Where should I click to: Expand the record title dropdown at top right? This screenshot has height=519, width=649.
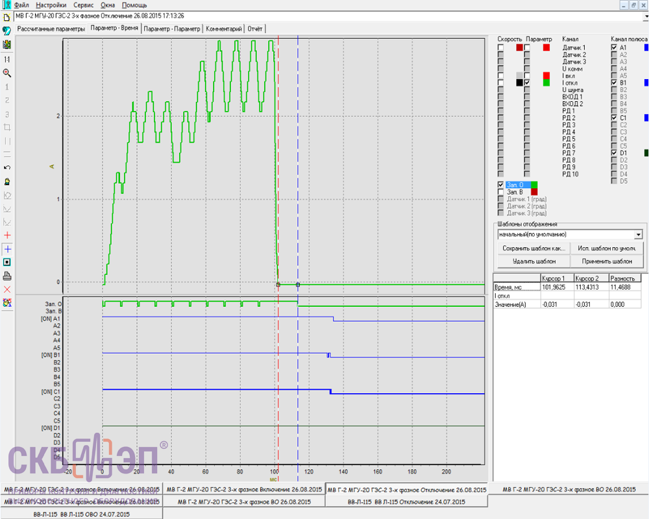(x=646, y=17)
